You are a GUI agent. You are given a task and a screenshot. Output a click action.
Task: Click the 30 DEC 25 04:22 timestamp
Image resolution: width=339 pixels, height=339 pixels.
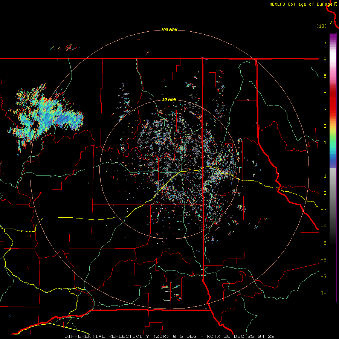pos(249,336)
